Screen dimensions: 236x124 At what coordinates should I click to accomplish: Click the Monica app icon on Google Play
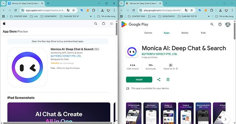coord(132,52)
